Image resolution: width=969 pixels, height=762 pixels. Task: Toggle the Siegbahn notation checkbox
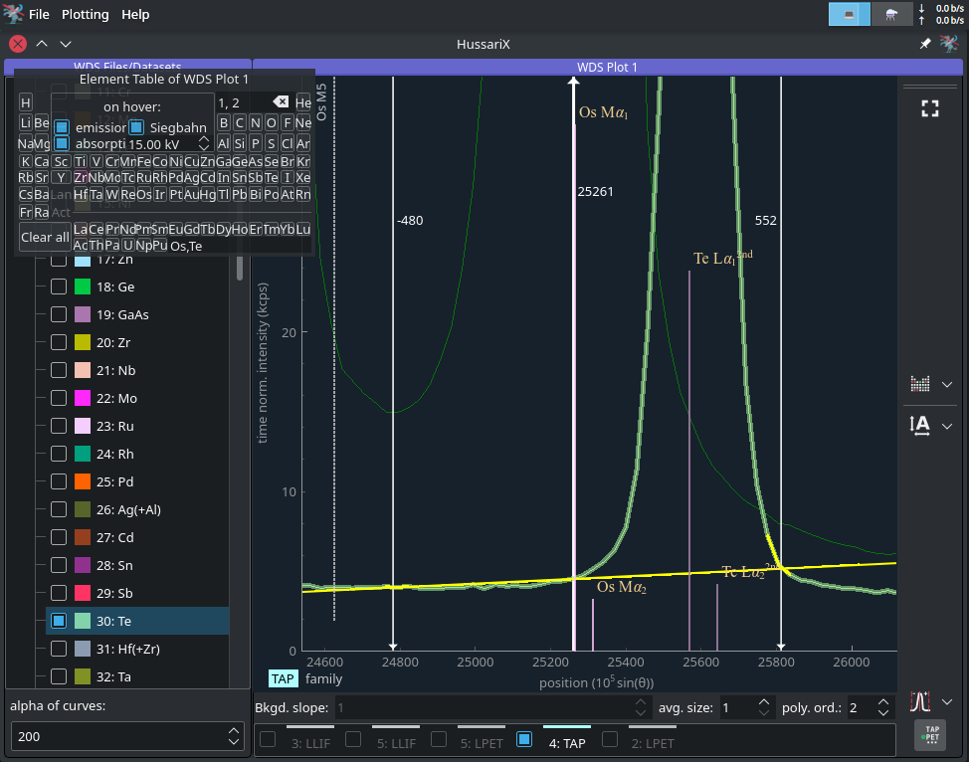tap(137, 127)
